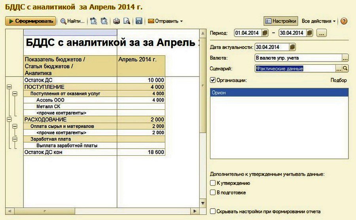Open the Все действия menu
This screenshot has height=220, width=356.
(x=318, y=21)
